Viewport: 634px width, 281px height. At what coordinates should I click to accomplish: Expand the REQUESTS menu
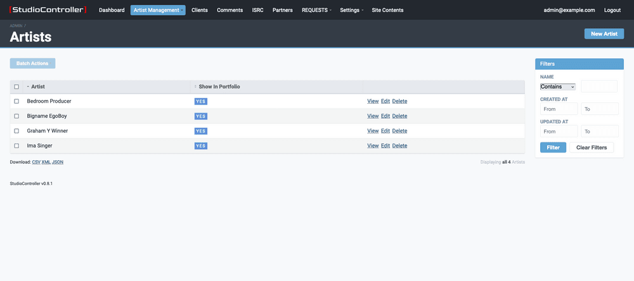316,10
